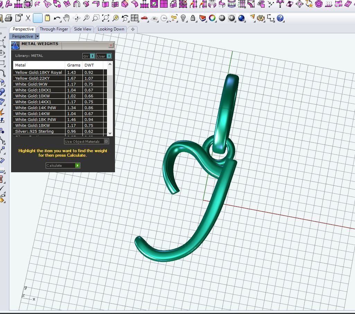Viewport: 355px width, 314px height.
Task: Click the 1.67 grams value cell
Action: (74, 78)
